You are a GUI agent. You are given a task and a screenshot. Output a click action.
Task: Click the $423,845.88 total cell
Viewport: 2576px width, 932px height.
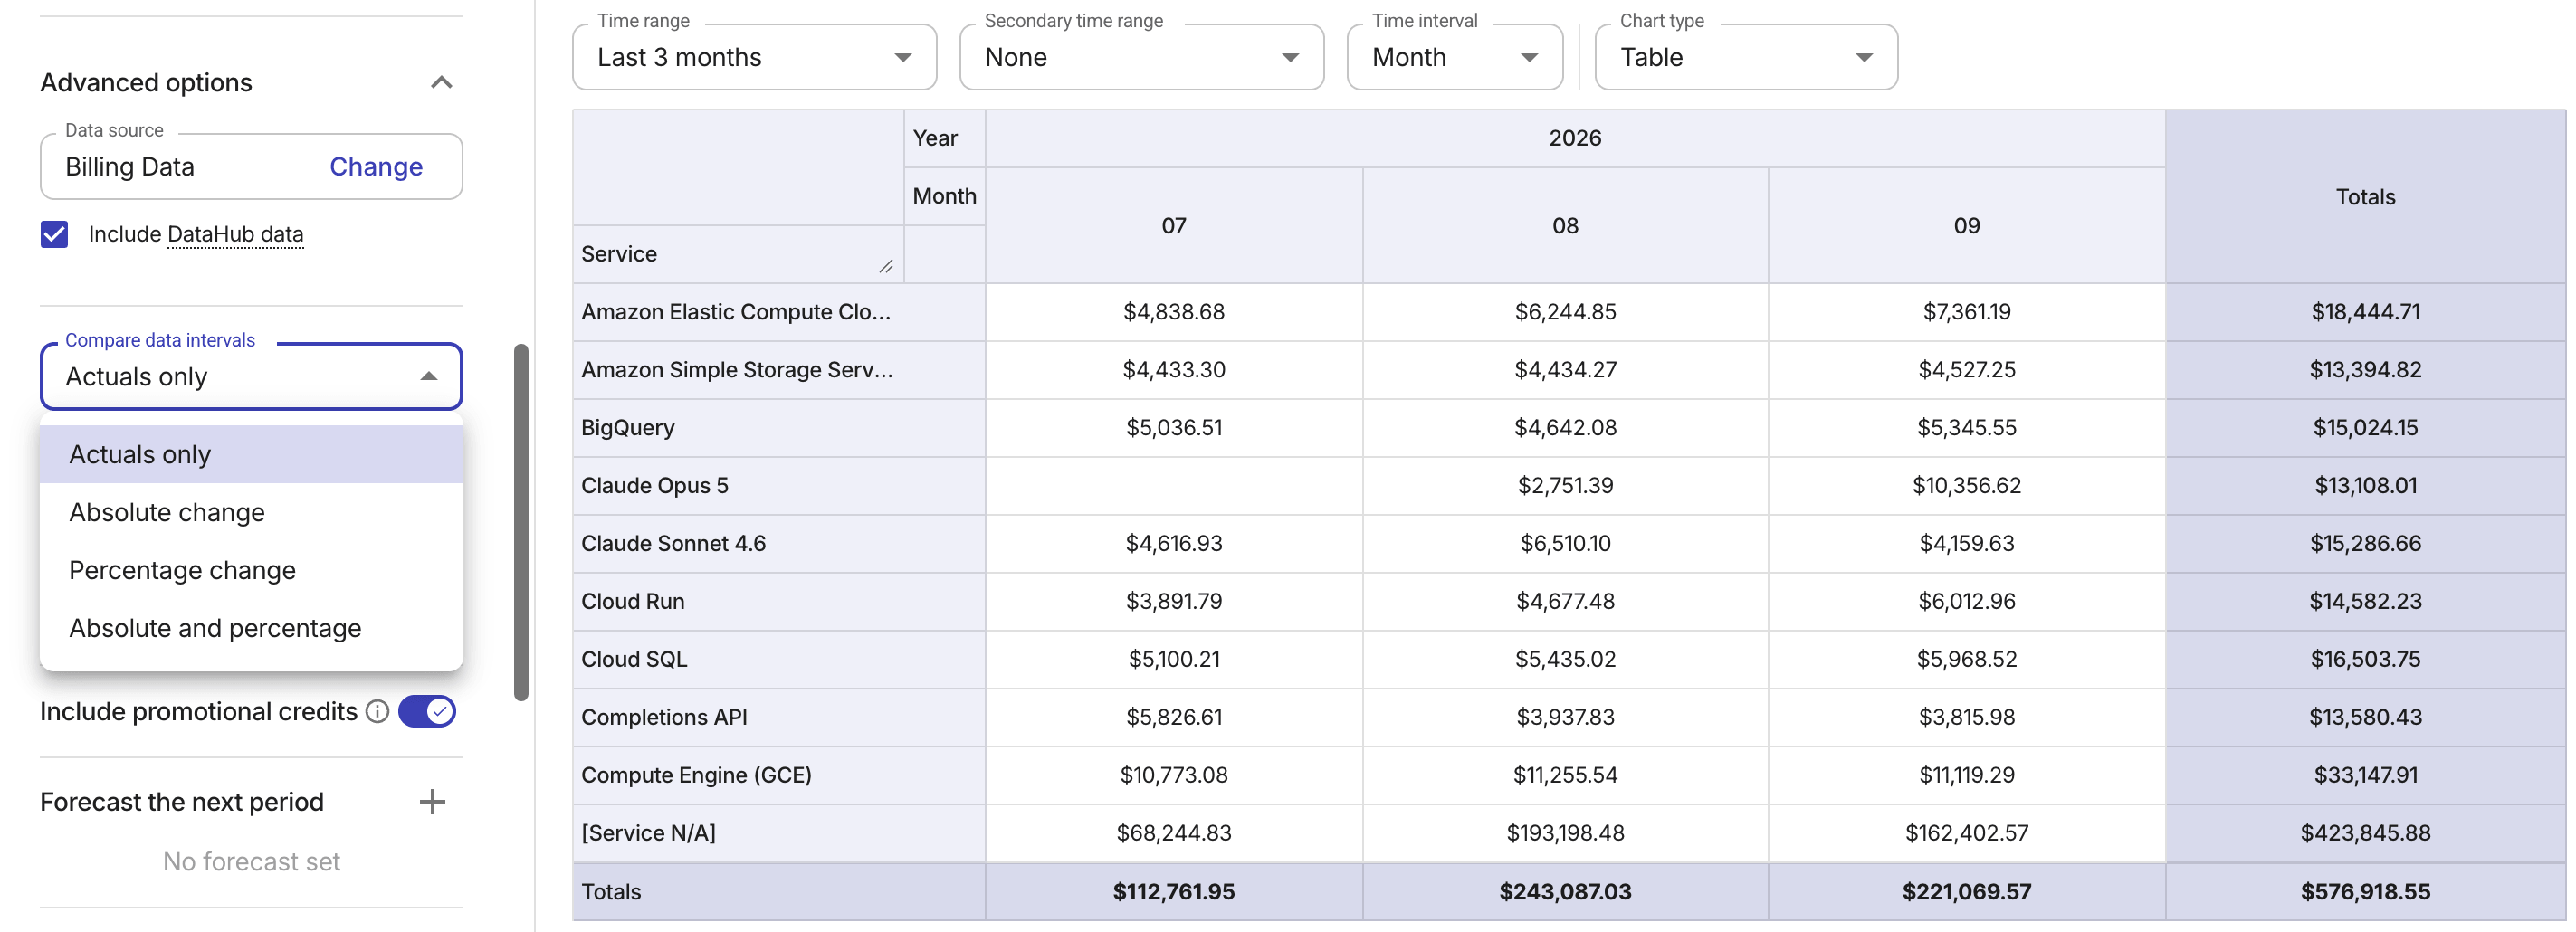[2365, 834]
